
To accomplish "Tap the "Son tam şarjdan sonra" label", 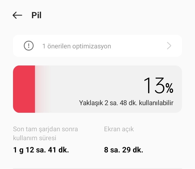I will click(45, 129).
